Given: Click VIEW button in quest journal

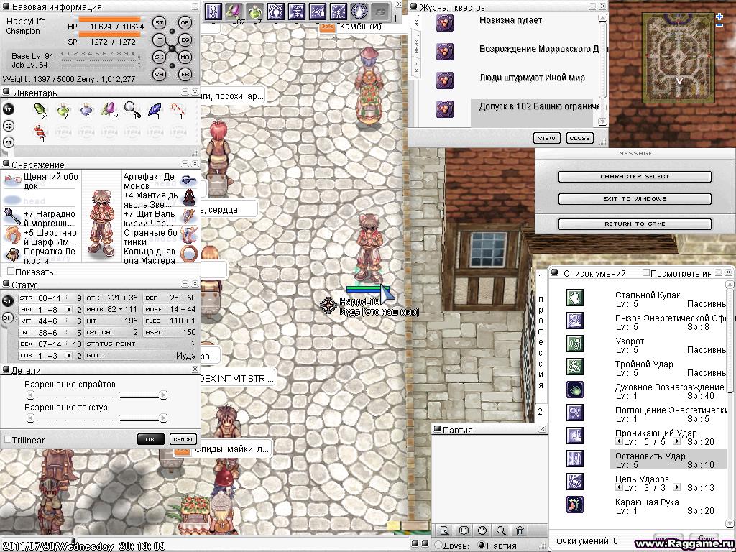Looking at the screenshot, I should click(x=546, y=138).
